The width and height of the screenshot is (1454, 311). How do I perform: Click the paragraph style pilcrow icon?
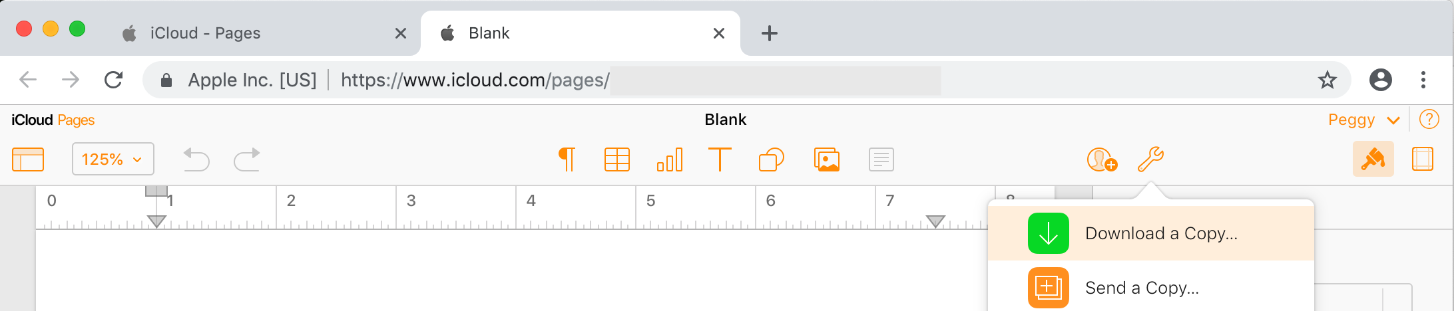point(567,159)
